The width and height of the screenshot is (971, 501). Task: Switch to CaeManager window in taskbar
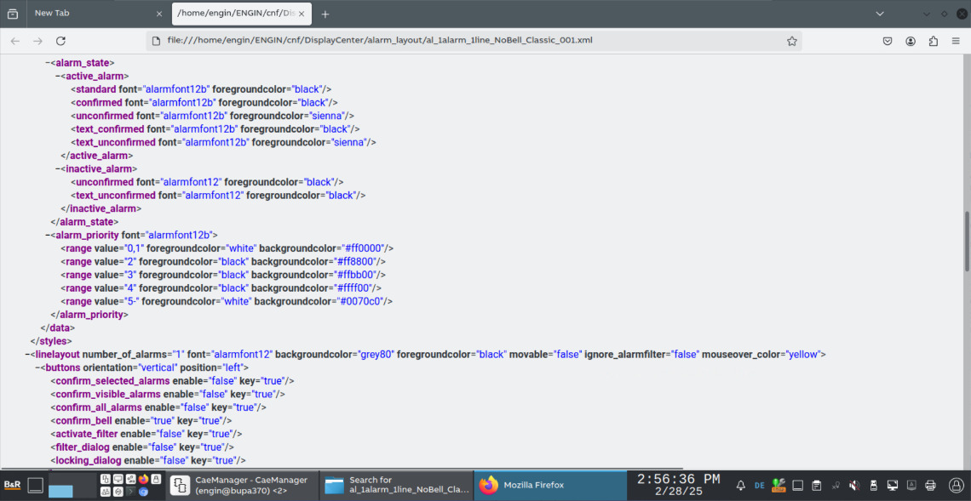click(x=241, y=485)
